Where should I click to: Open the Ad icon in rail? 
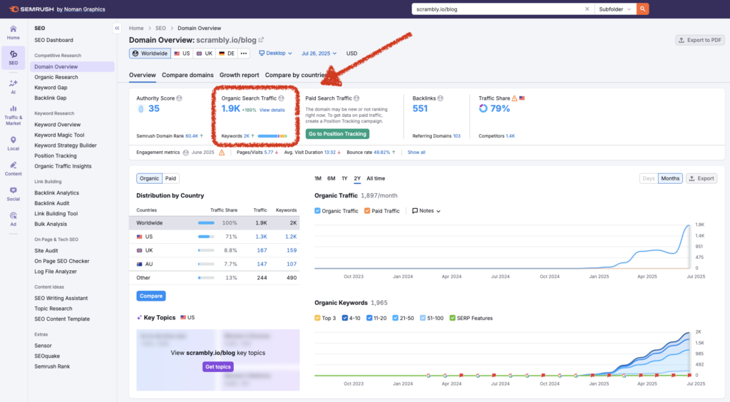click(13, 219)
